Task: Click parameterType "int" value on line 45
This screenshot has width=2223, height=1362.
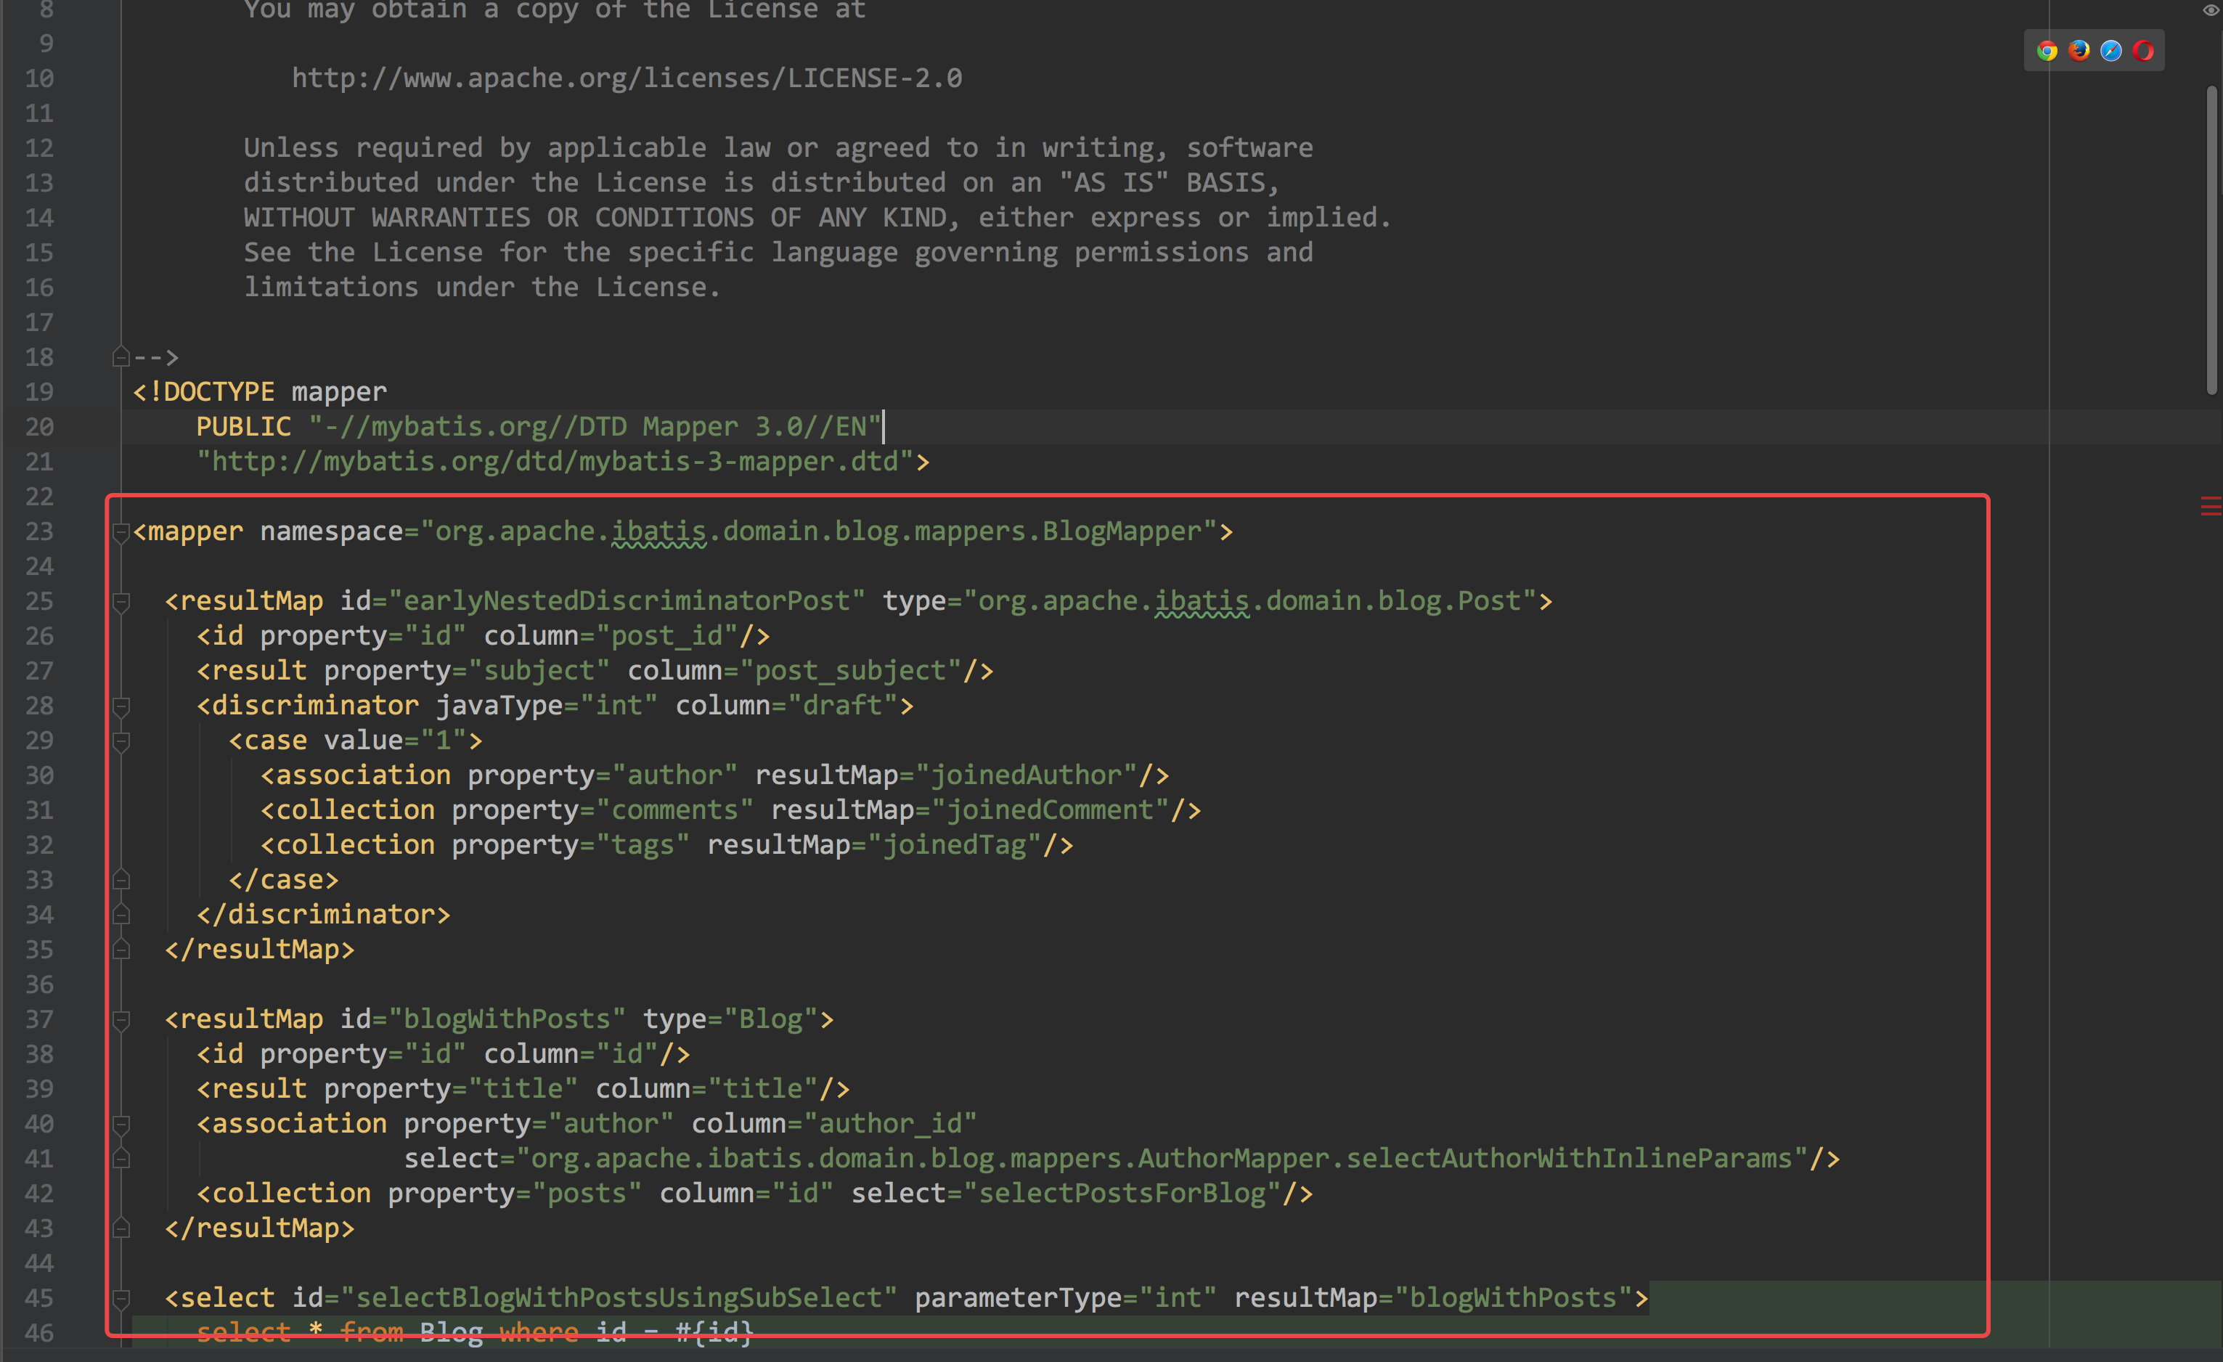Action: pos(1178,1298)
